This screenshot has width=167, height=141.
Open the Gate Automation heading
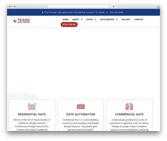pos(81,114)
